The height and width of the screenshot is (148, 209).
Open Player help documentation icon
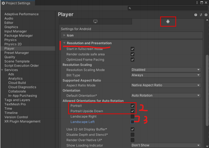click(195, 15)
